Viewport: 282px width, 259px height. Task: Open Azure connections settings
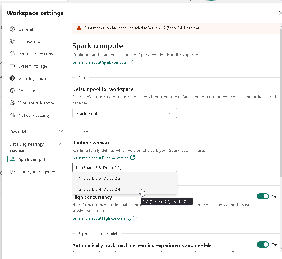point(12,54)
